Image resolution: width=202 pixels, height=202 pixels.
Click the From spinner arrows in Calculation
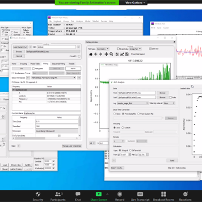(130, 155)
